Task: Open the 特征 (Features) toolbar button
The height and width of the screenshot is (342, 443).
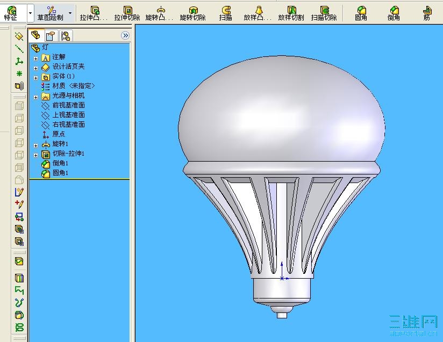Action: click(x=12, y=13)
